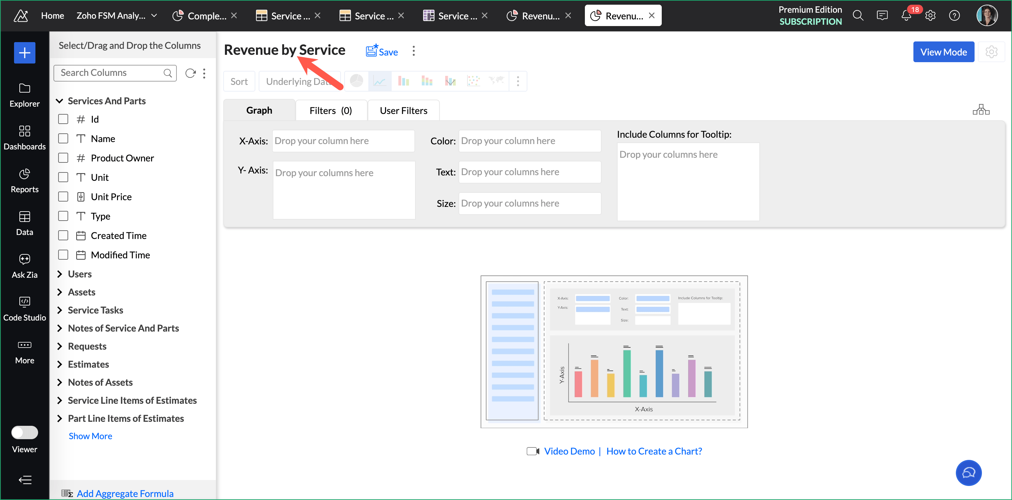Viewport: 1012px width, 500px height.
Task: Select the line chart type icon
Action: tap(380, 81)
